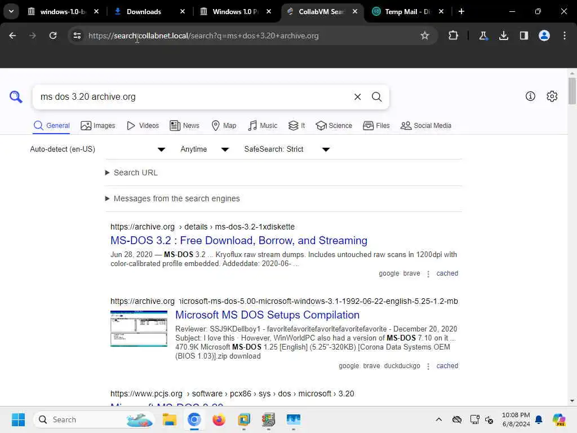Viewport: 577px width, 433px height.
Task: Click the blue search logo beside the query box
Action: coord(16,97)
